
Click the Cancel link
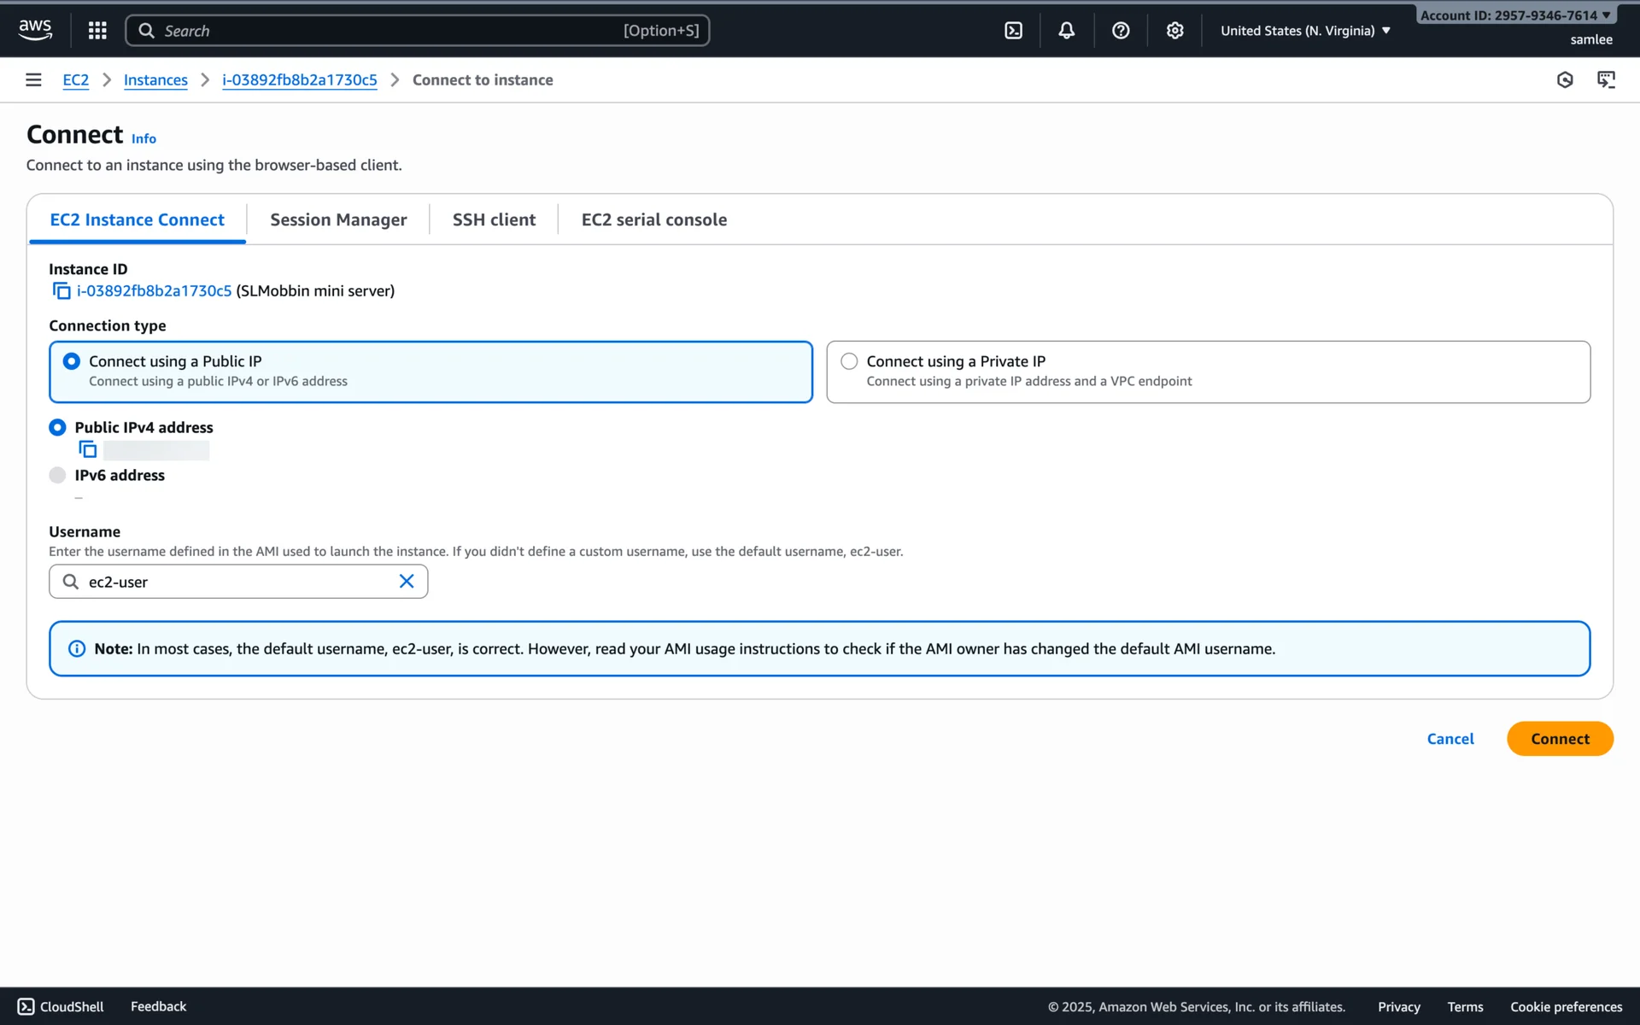pos(1450,739)
